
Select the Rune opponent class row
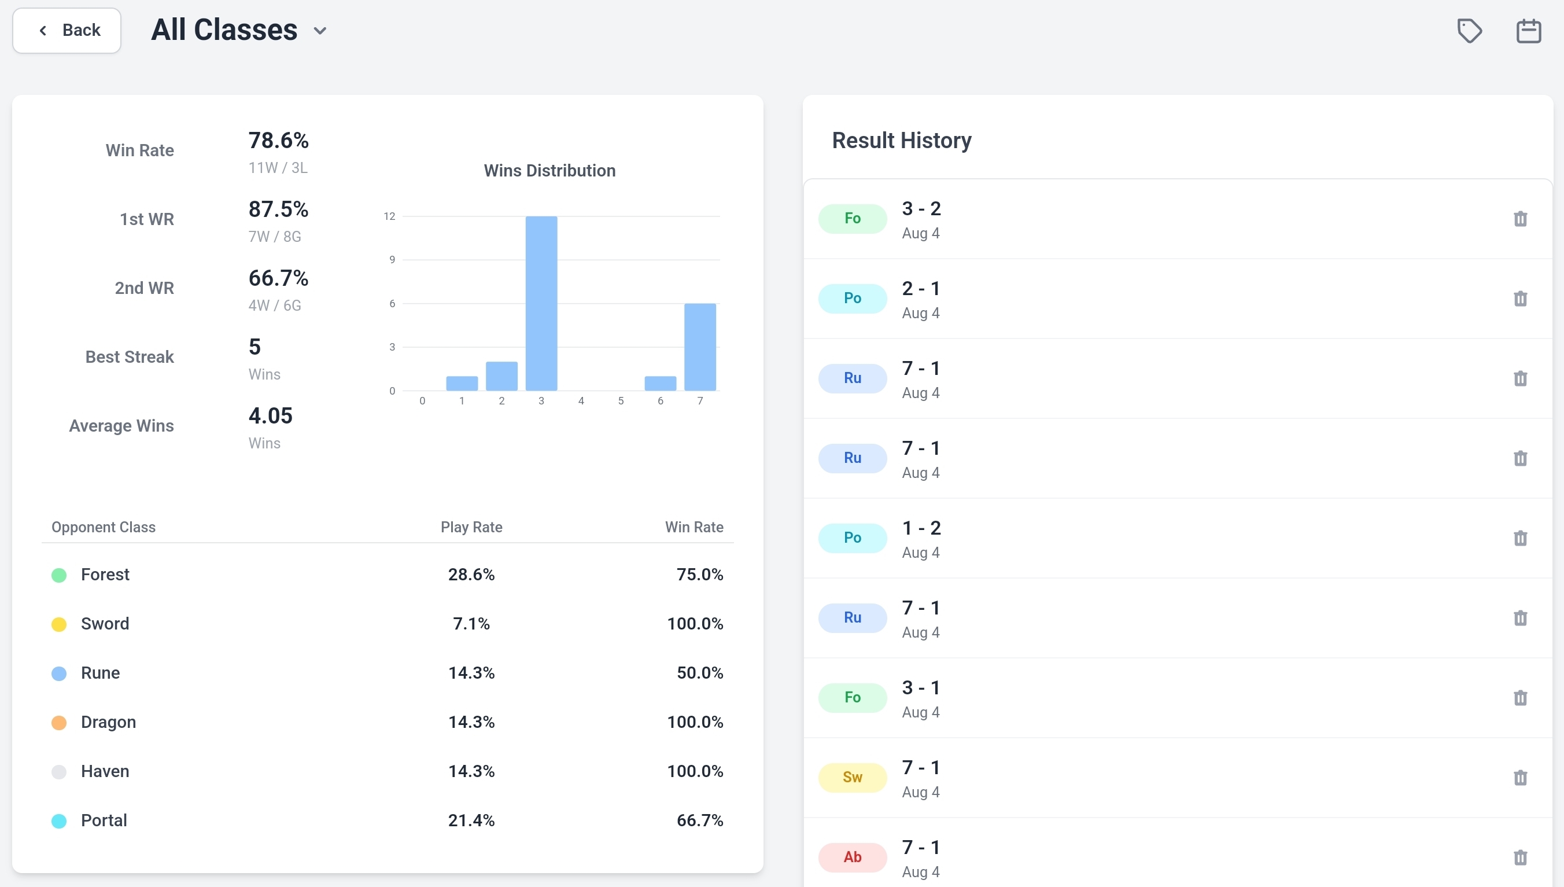pos(387,673)
